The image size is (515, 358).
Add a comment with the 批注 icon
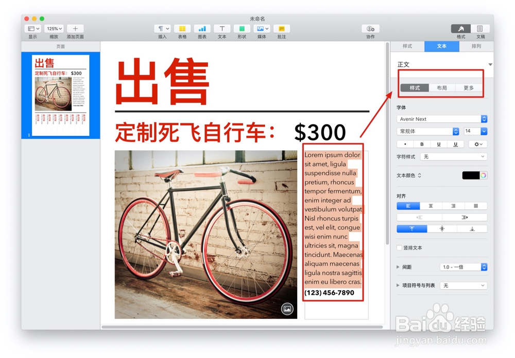pos(281,28)
